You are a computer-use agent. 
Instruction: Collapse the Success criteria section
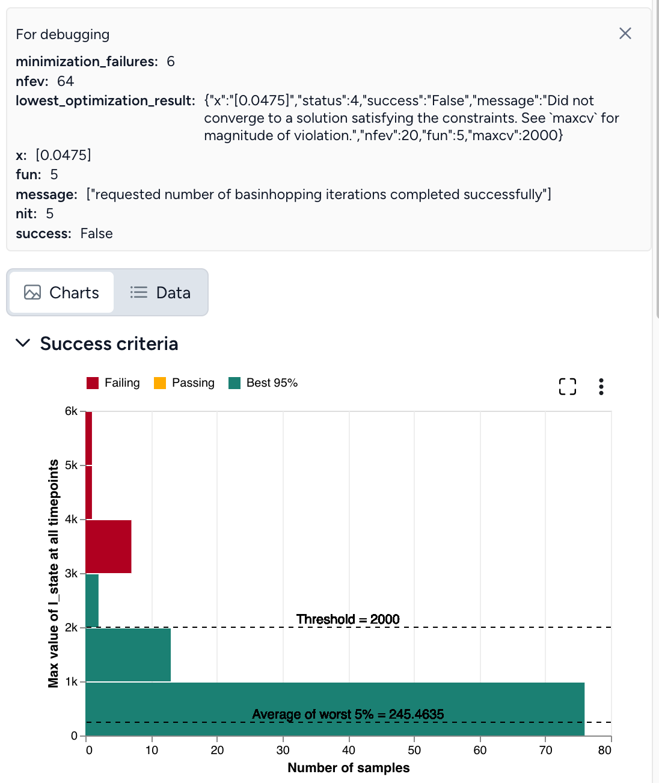[x=23, y=343]
